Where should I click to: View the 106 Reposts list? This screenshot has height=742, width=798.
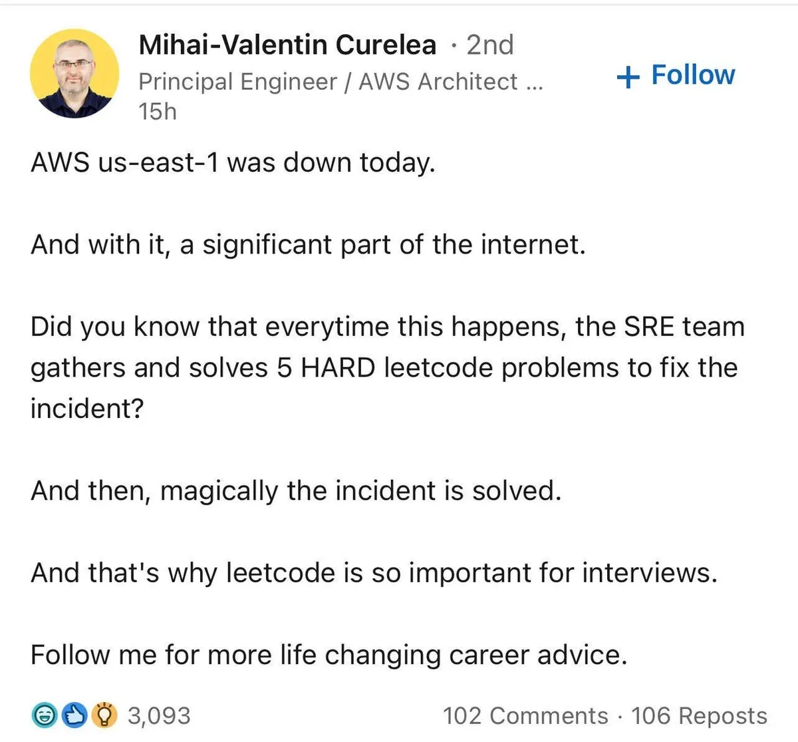click(x=699, y=716)
